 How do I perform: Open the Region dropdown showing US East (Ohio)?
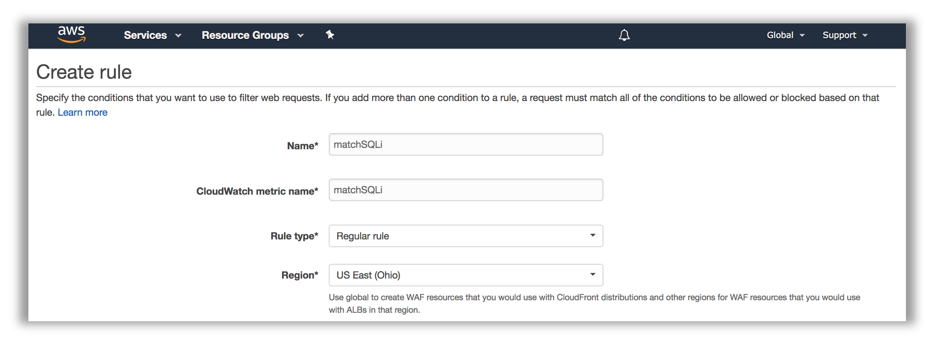465,275
